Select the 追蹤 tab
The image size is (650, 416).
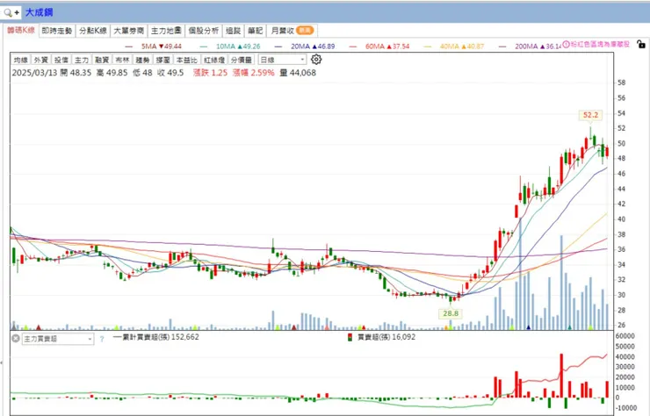[x=233, y=31]
